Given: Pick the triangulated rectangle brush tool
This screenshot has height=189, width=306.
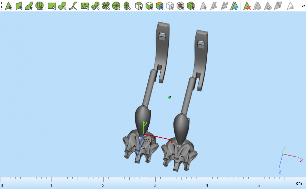Looking at the screenshot, I should click(85, 6).
